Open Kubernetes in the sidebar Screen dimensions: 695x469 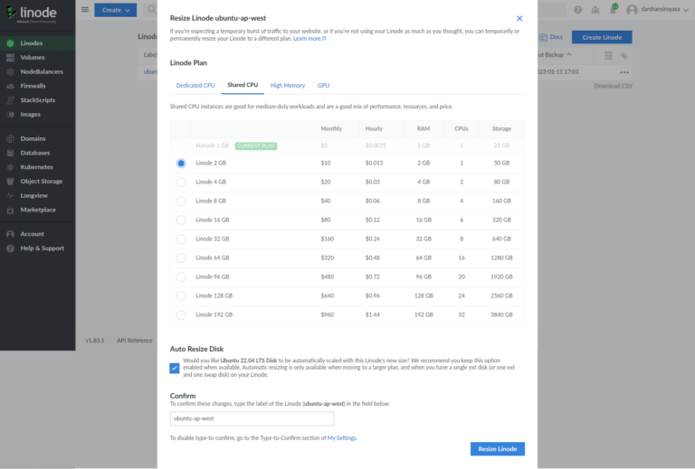tap(36, 167)
